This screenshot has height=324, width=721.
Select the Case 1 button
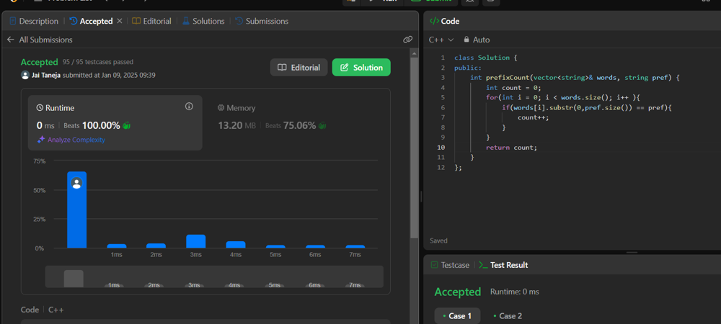[458, 316]
